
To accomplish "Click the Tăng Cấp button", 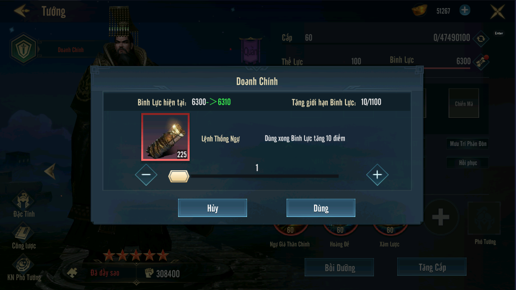I will pos(432,267).
